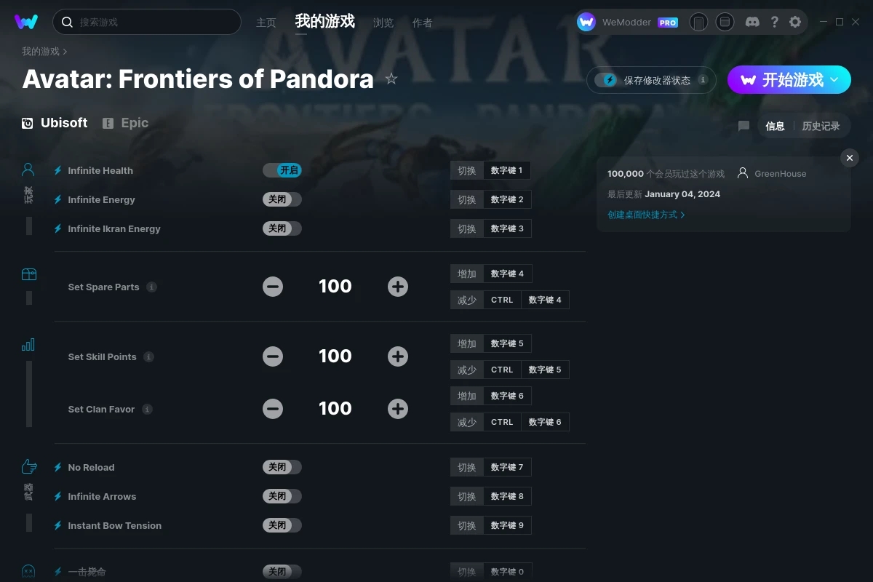The image size is (873, 582).
Task: Click the WeMod logo at top left
Action: pos(26,22)
